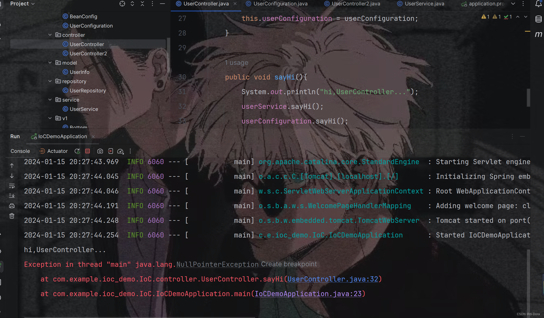Collapse the repository folder
This screenshot has height=318, width=544.
click(x=50, y=81)
